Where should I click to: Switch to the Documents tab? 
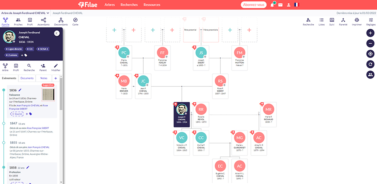pyautogui.click(x=27, y=78)
